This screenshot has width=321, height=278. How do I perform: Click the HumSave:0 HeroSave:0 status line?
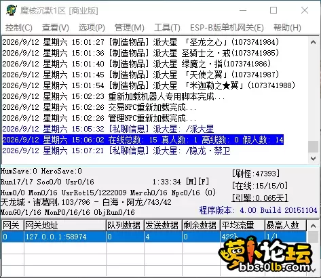[x=41, y=171]
